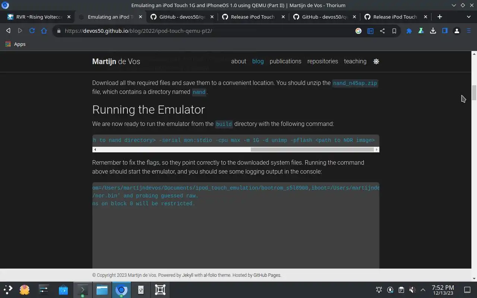Screen dimensions: 477x298
Task: Open reader mode for this page
Action: coord(370,31)
